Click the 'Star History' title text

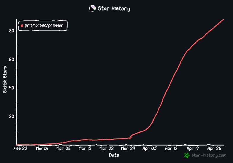[x=114, y=9]
